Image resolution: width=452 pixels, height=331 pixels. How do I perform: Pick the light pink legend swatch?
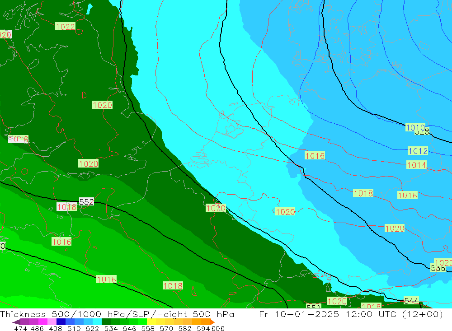click(x=52, y=322)
